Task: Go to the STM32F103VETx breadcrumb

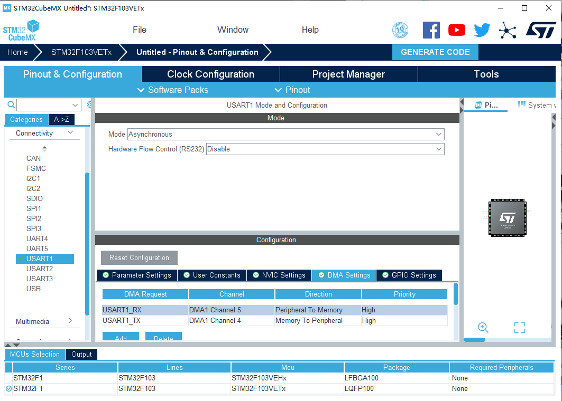Action: pos(81,52)
